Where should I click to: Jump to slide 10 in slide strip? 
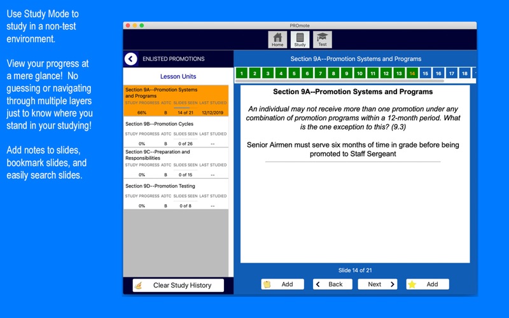pos(359,73)
